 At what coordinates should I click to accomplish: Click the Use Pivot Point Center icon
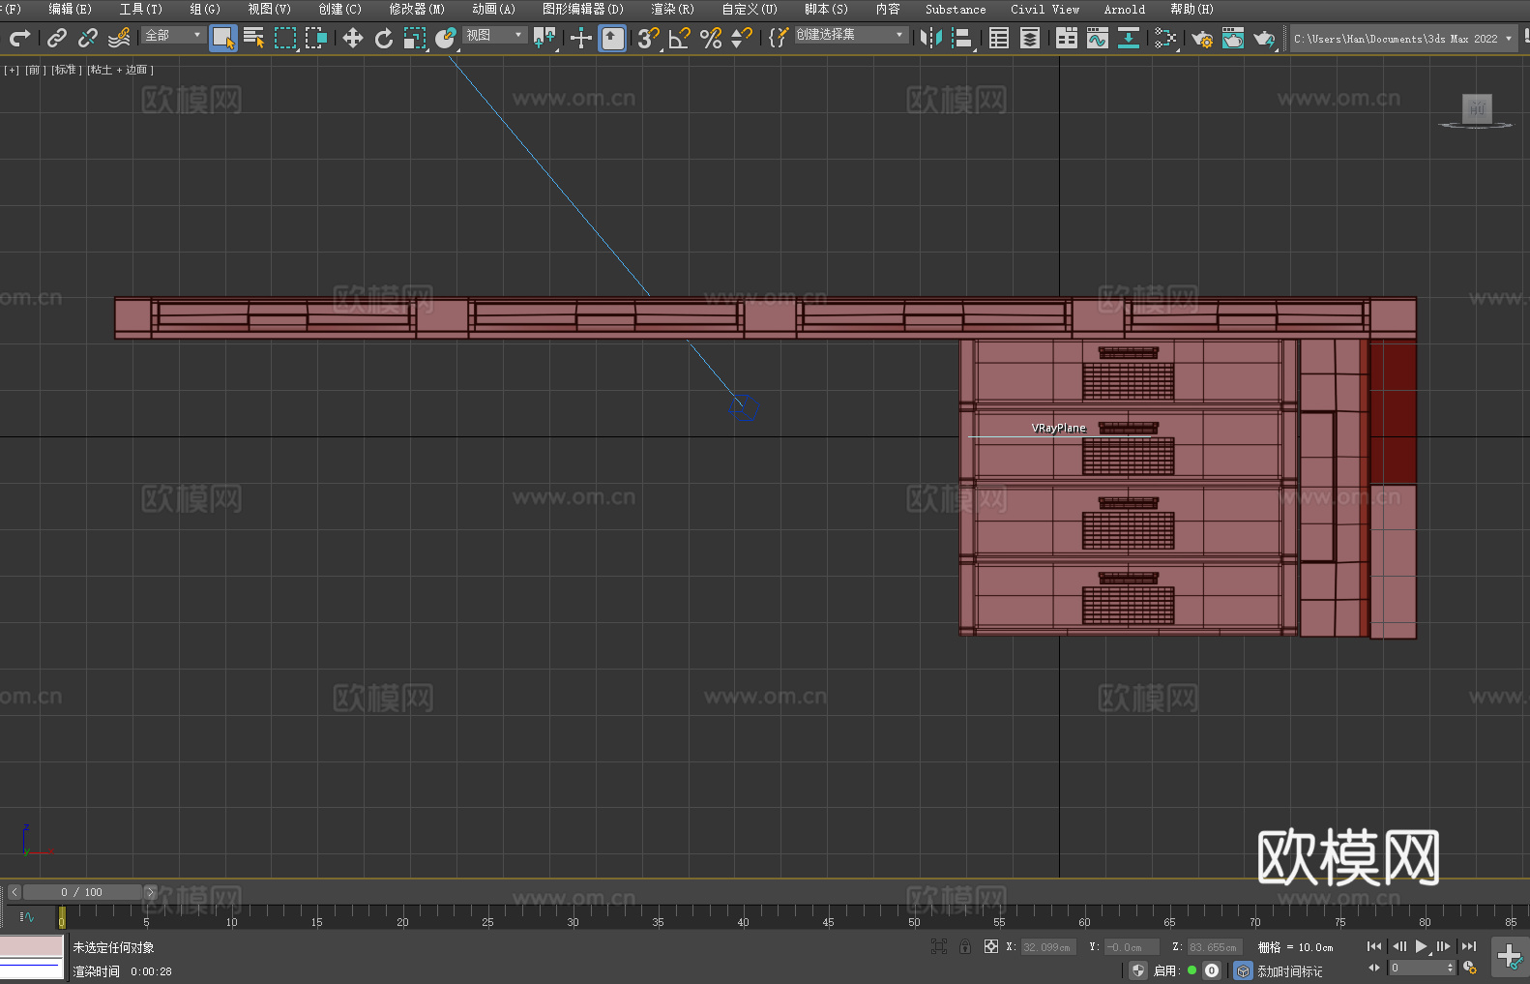[x=544, y=38]
